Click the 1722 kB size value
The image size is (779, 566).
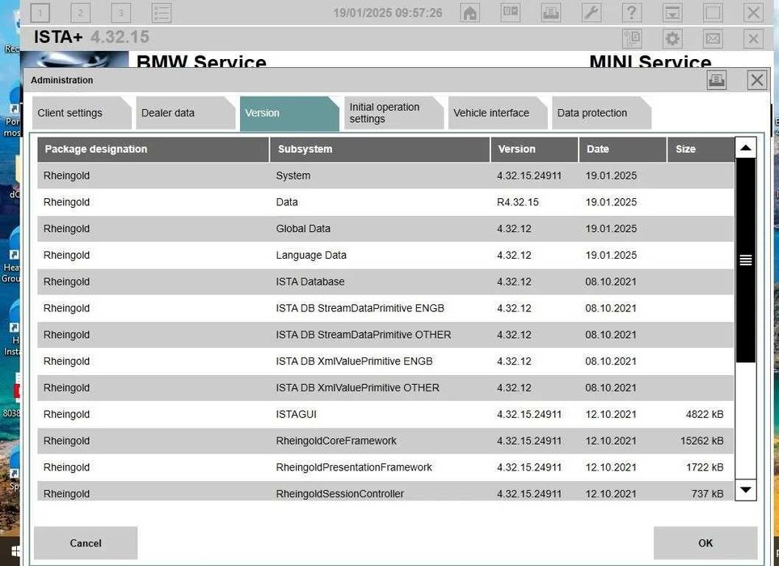pyautogui.click(x=705, y=467)
